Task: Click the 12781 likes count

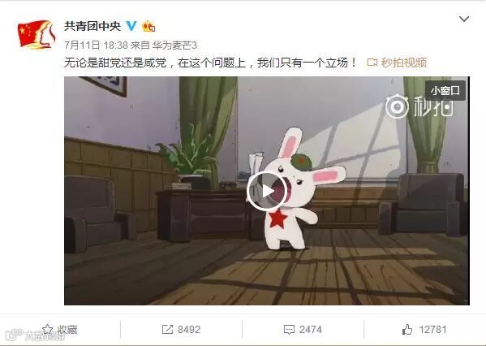Action: pos(432,329)
